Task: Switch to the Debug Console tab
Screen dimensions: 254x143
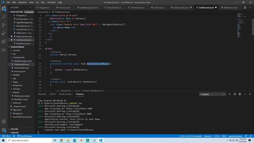Action: (66, 94)
